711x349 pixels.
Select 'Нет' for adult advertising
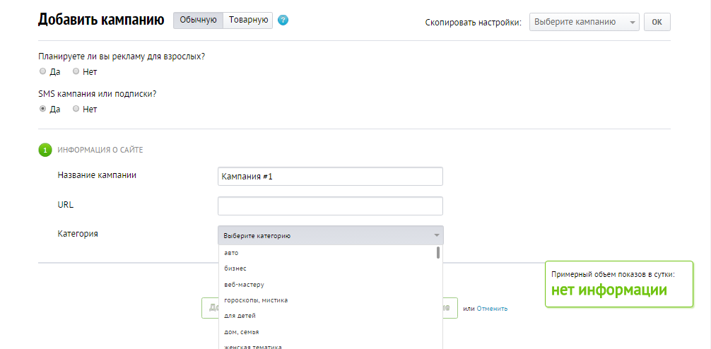pyautogui.click(x=76, y=71)
